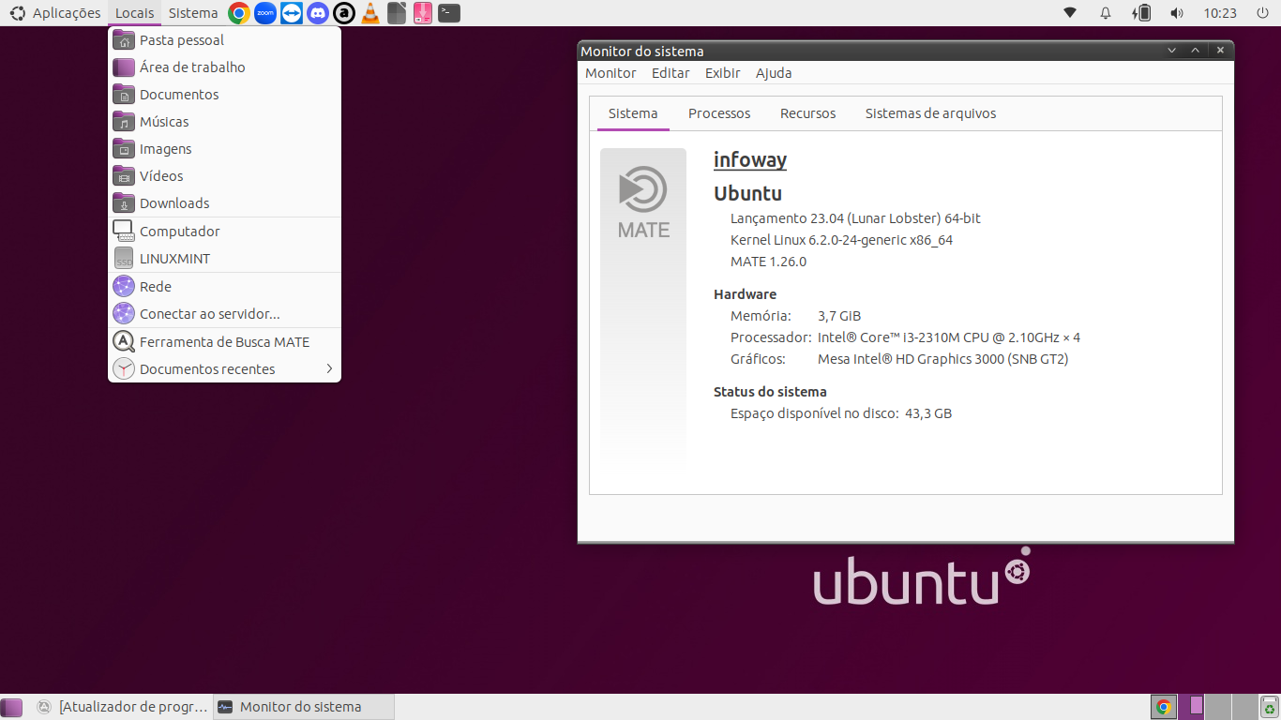Open the volume speaker indicator

(x=1177, y=13)
